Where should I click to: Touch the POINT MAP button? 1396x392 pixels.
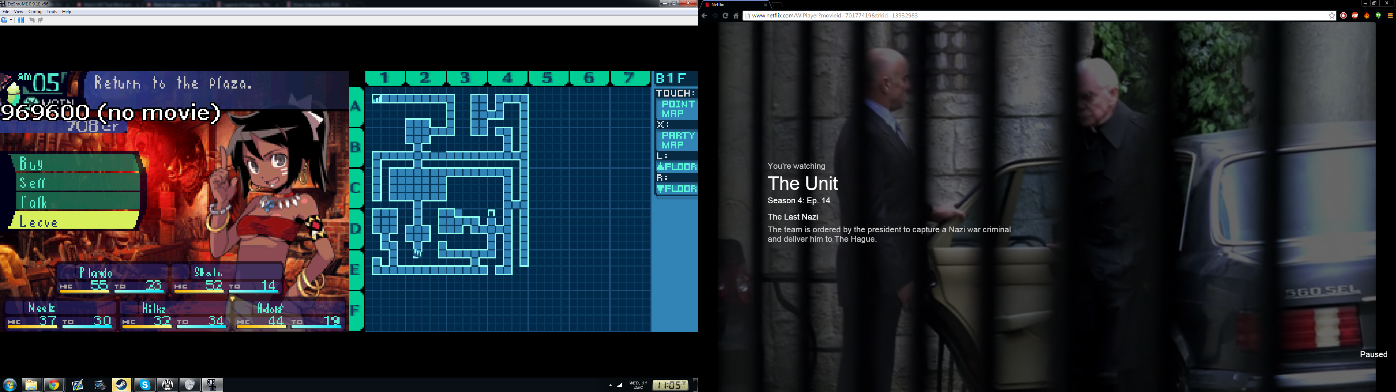coord(676,109)
